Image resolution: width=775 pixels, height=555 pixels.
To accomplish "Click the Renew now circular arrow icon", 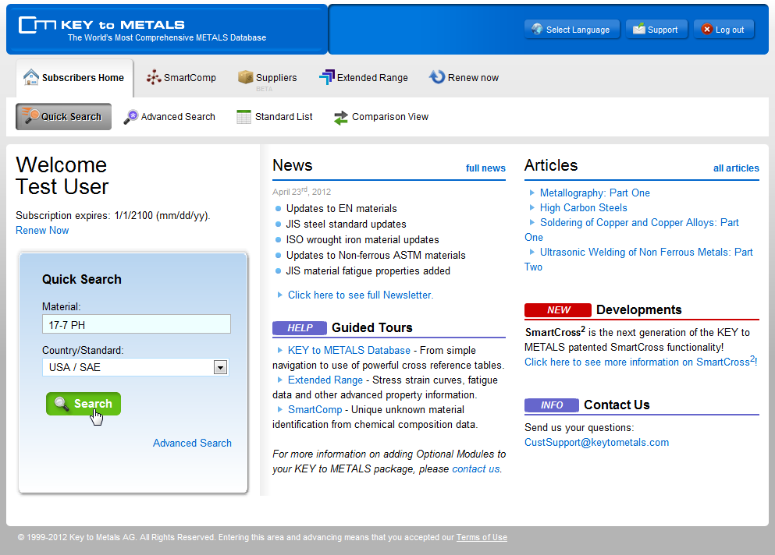I will pyautogui.click(x=437, y=77).
